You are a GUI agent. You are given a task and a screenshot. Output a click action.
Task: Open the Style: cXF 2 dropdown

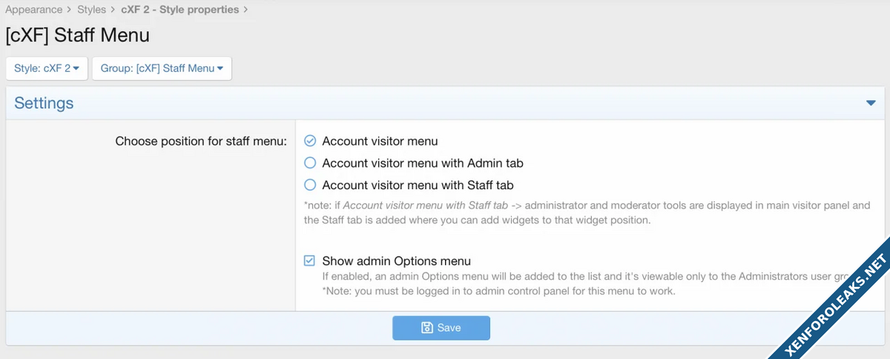46,68
